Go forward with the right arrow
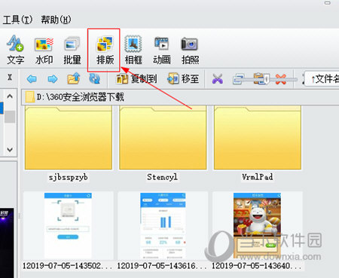This screenshot has width=339, height=278. coord(52,79)
